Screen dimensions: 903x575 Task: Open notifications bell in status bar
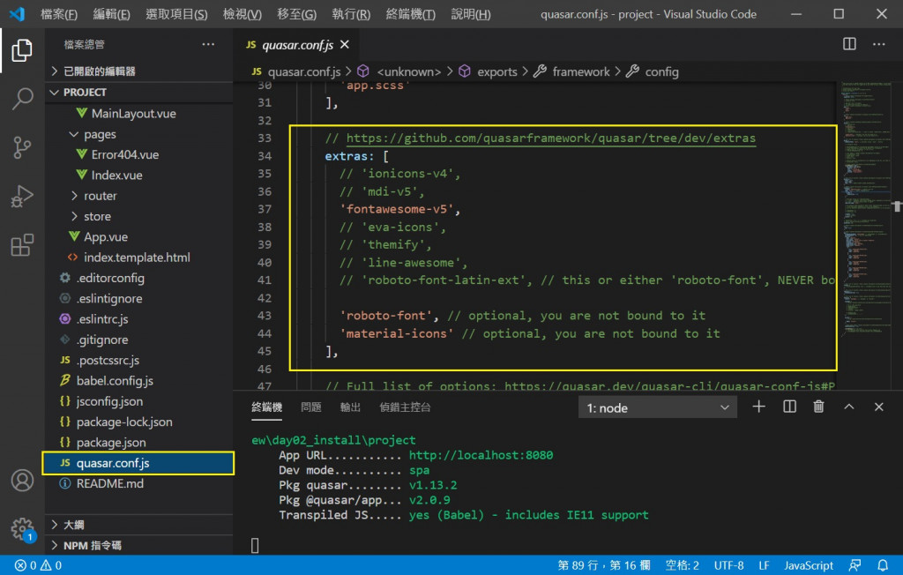pos(882,565)
